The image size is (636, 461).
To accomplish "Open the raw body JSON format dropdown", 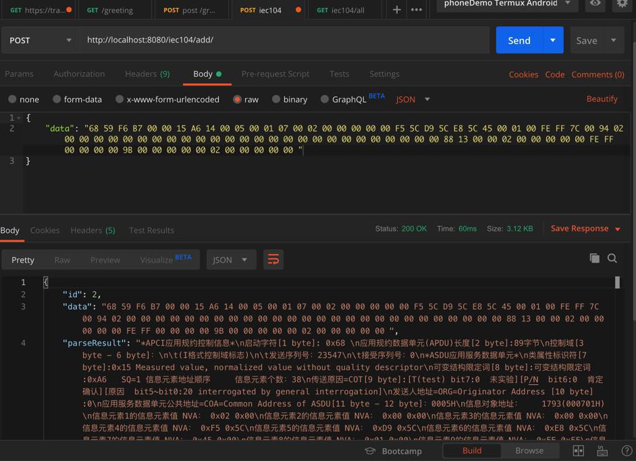I will 413,99.
